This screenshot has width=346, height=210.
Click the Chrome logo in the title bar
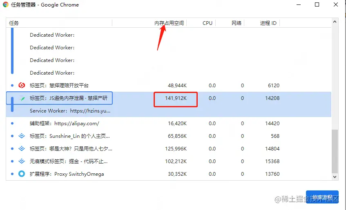6,4
